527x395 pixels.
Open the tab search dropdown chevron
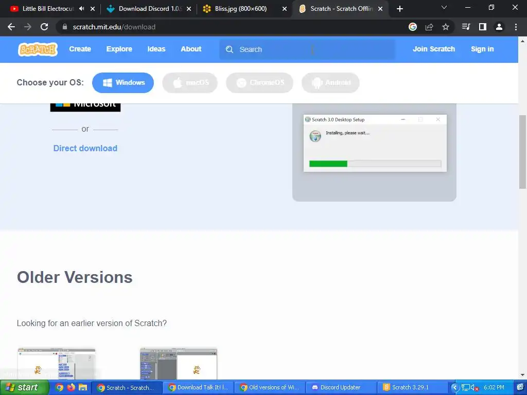pos(444,7)
